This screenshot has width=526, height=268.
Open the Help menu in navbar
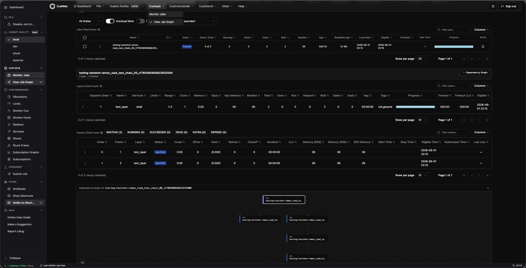pyautogui.click(x=243, y=6)
